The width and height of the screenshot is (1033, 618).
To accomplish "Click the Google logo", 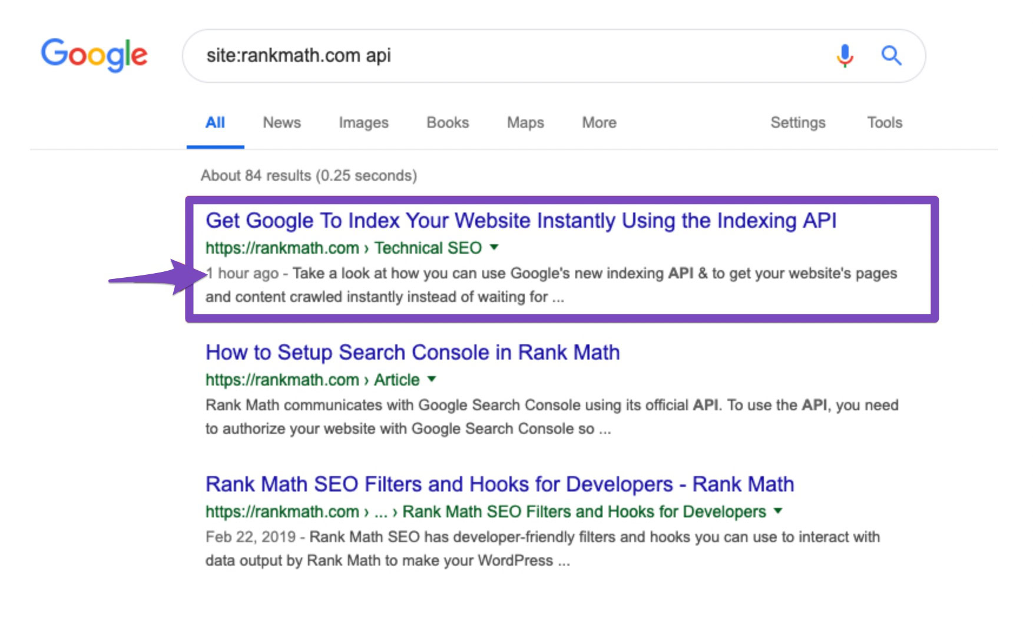I will pyautogui.click(x=94, y=55).
